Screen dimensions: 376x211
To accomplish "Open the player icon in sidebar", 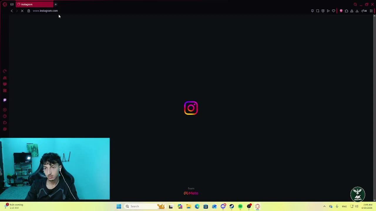I will click(x=5, y=110).
